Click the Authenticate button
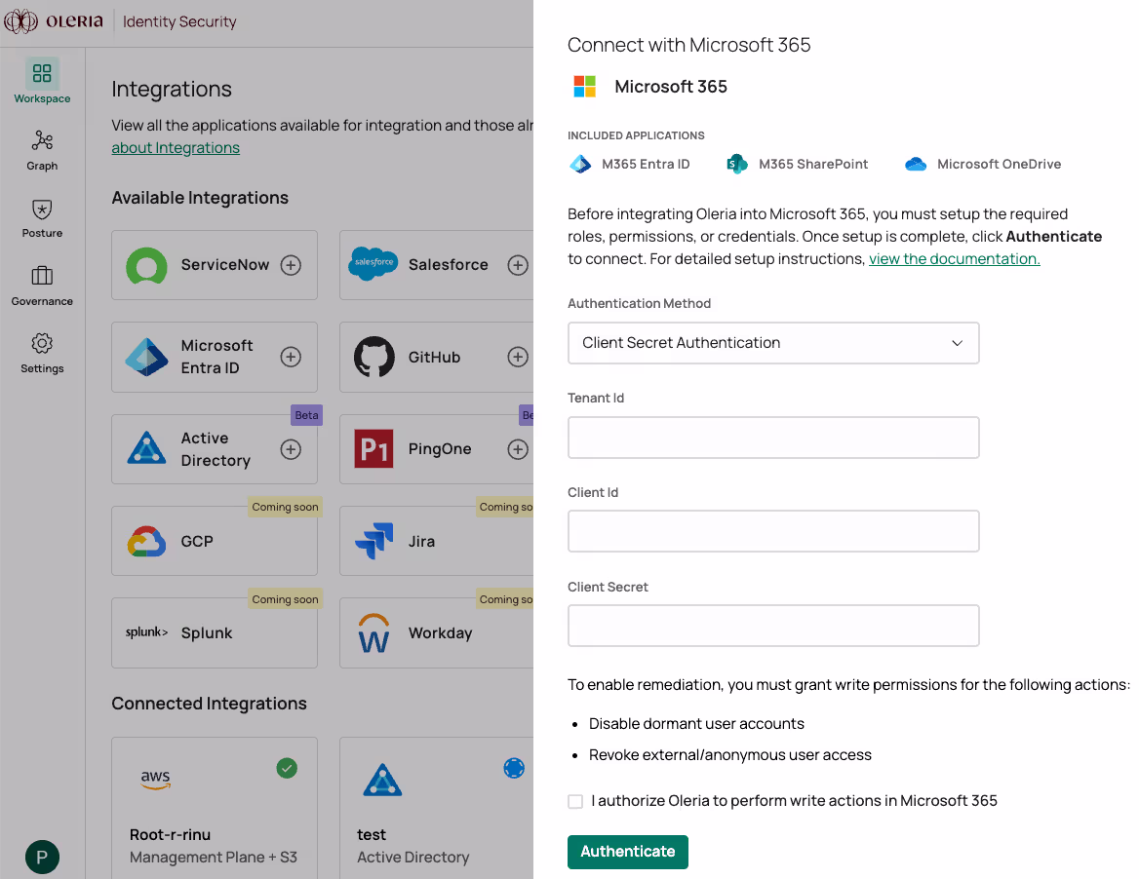The width and height of the screenshot is (1139, 879). tap(628, 852)
